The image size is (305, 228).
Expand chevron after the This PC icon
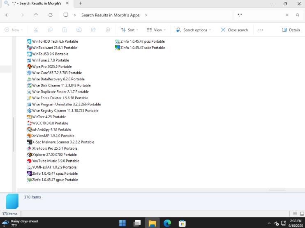click(75, 15)
